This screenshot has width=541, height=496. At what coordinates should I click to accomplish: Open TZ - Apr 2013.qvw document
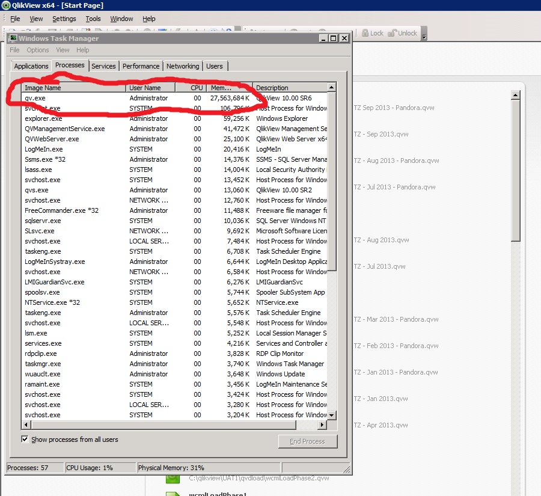(381, 425)
